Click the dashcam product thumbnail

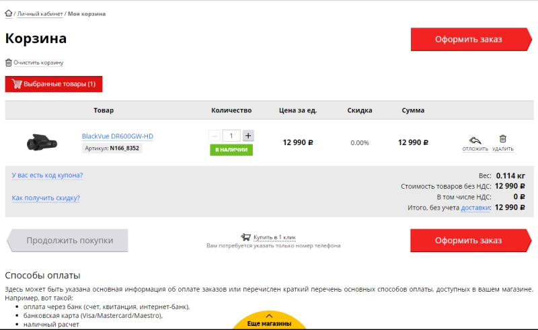point(42,142)
